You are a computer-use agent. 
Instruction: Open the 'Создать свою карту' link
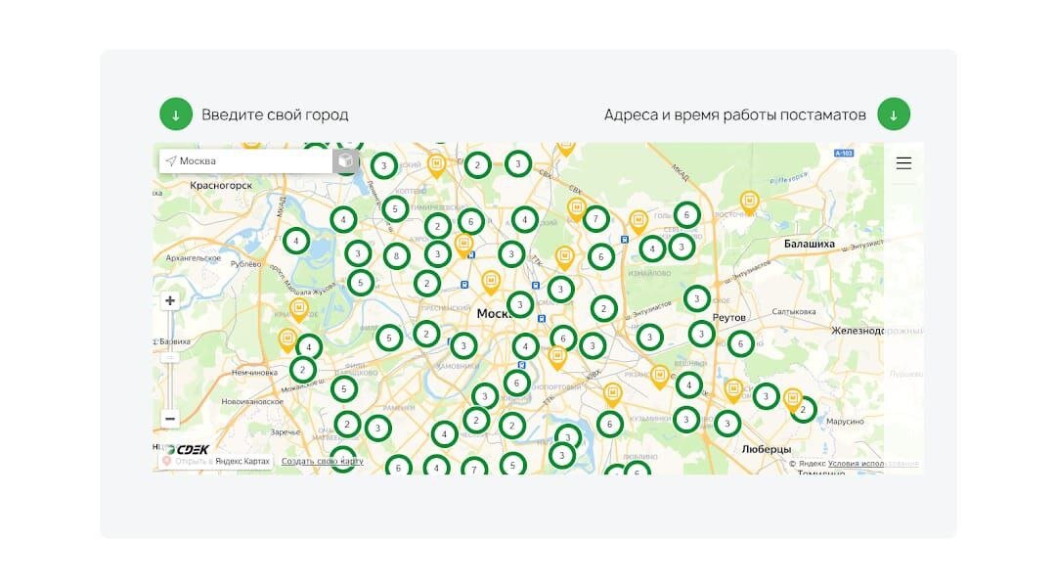(x=322, y=461)
